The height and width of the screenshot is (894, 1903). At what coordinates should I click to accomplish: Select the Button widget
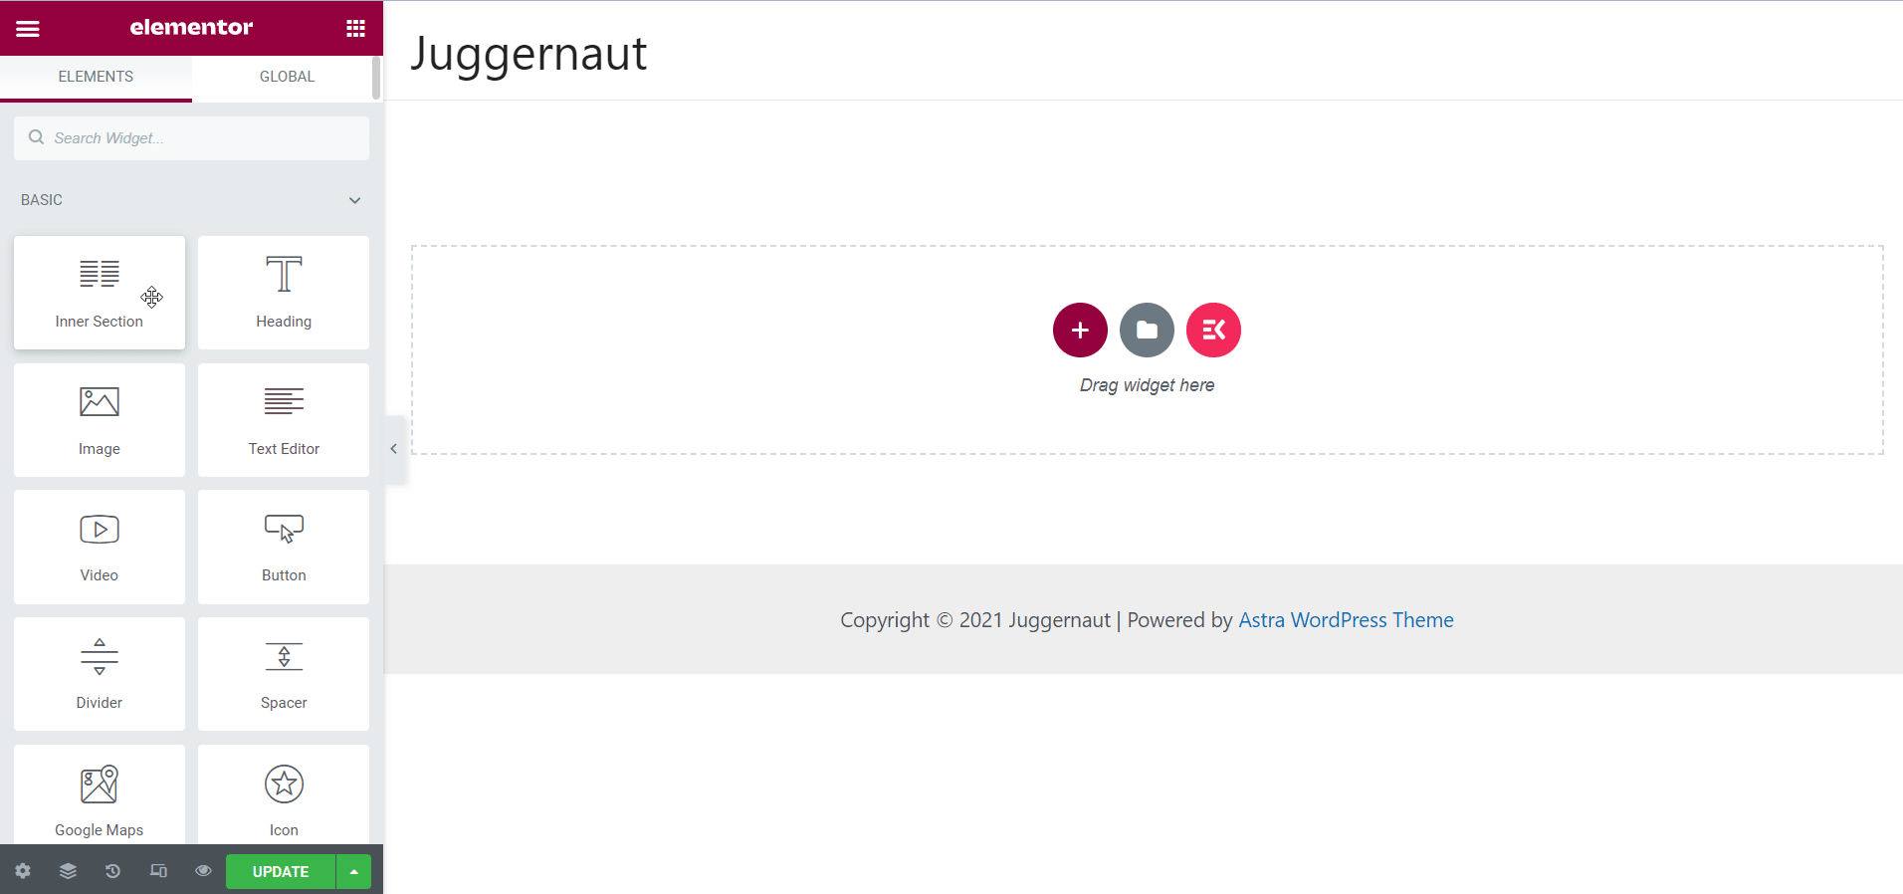point(284,547)
